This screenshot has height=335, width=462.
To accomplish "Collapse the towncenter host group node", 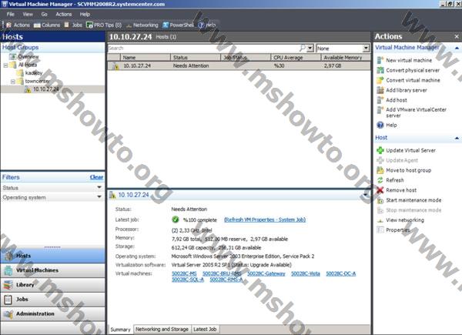I will coord(13,82).
